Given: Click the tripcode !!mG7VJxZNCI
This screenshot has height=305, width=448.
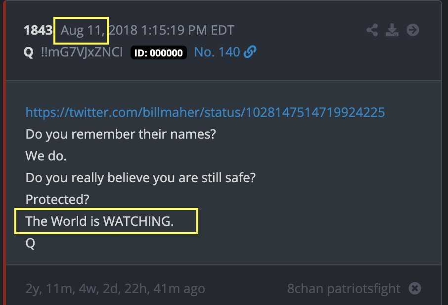Looking at the screenshot, I should point(82,52).
